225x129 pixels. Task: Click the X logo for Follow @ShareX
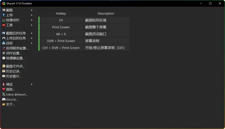pyautogui.click(x=4, y=94)
